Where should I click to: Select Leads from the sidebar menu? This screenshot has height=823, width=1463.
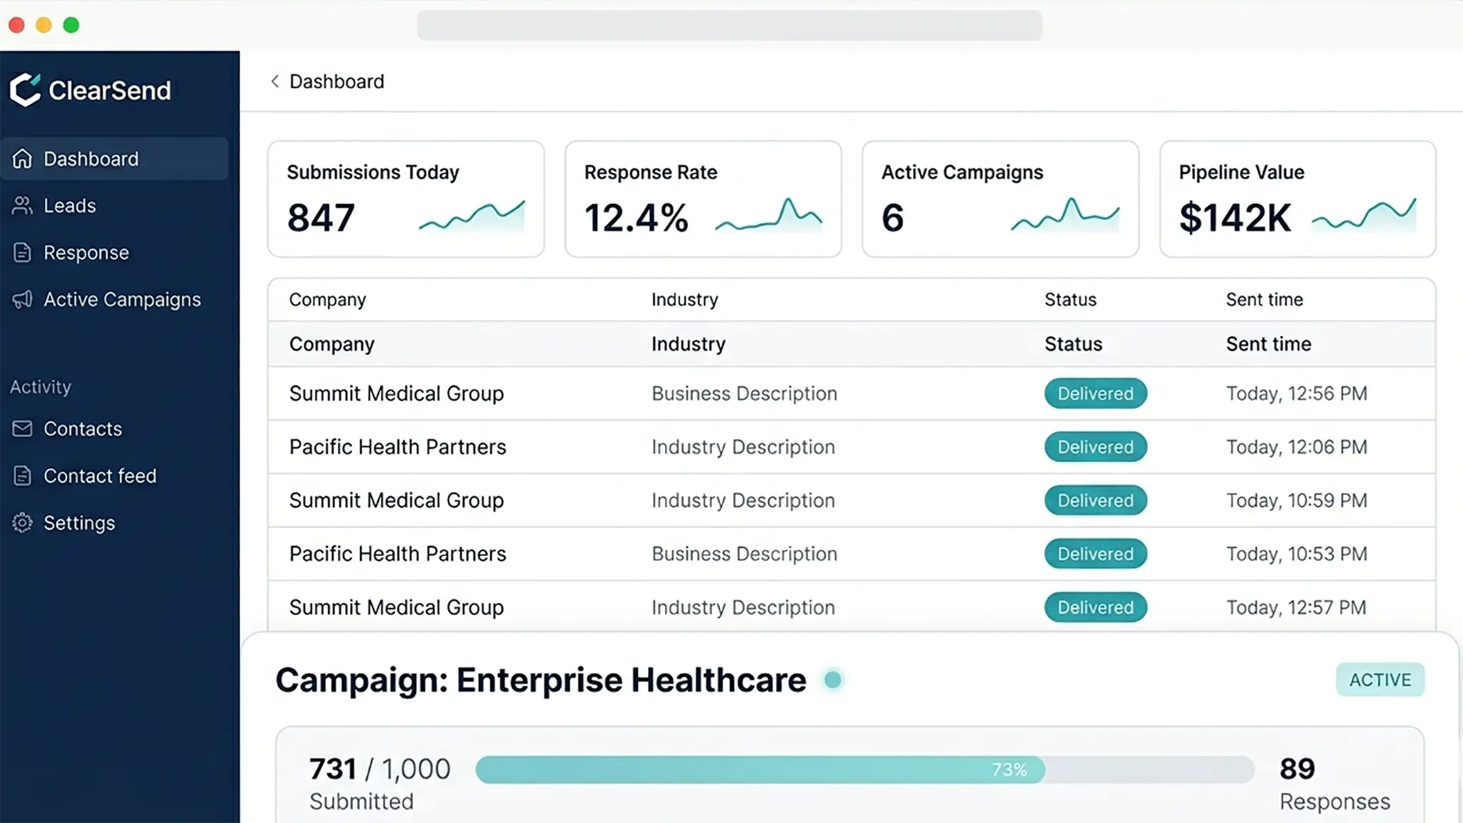[x=69, y=206]
